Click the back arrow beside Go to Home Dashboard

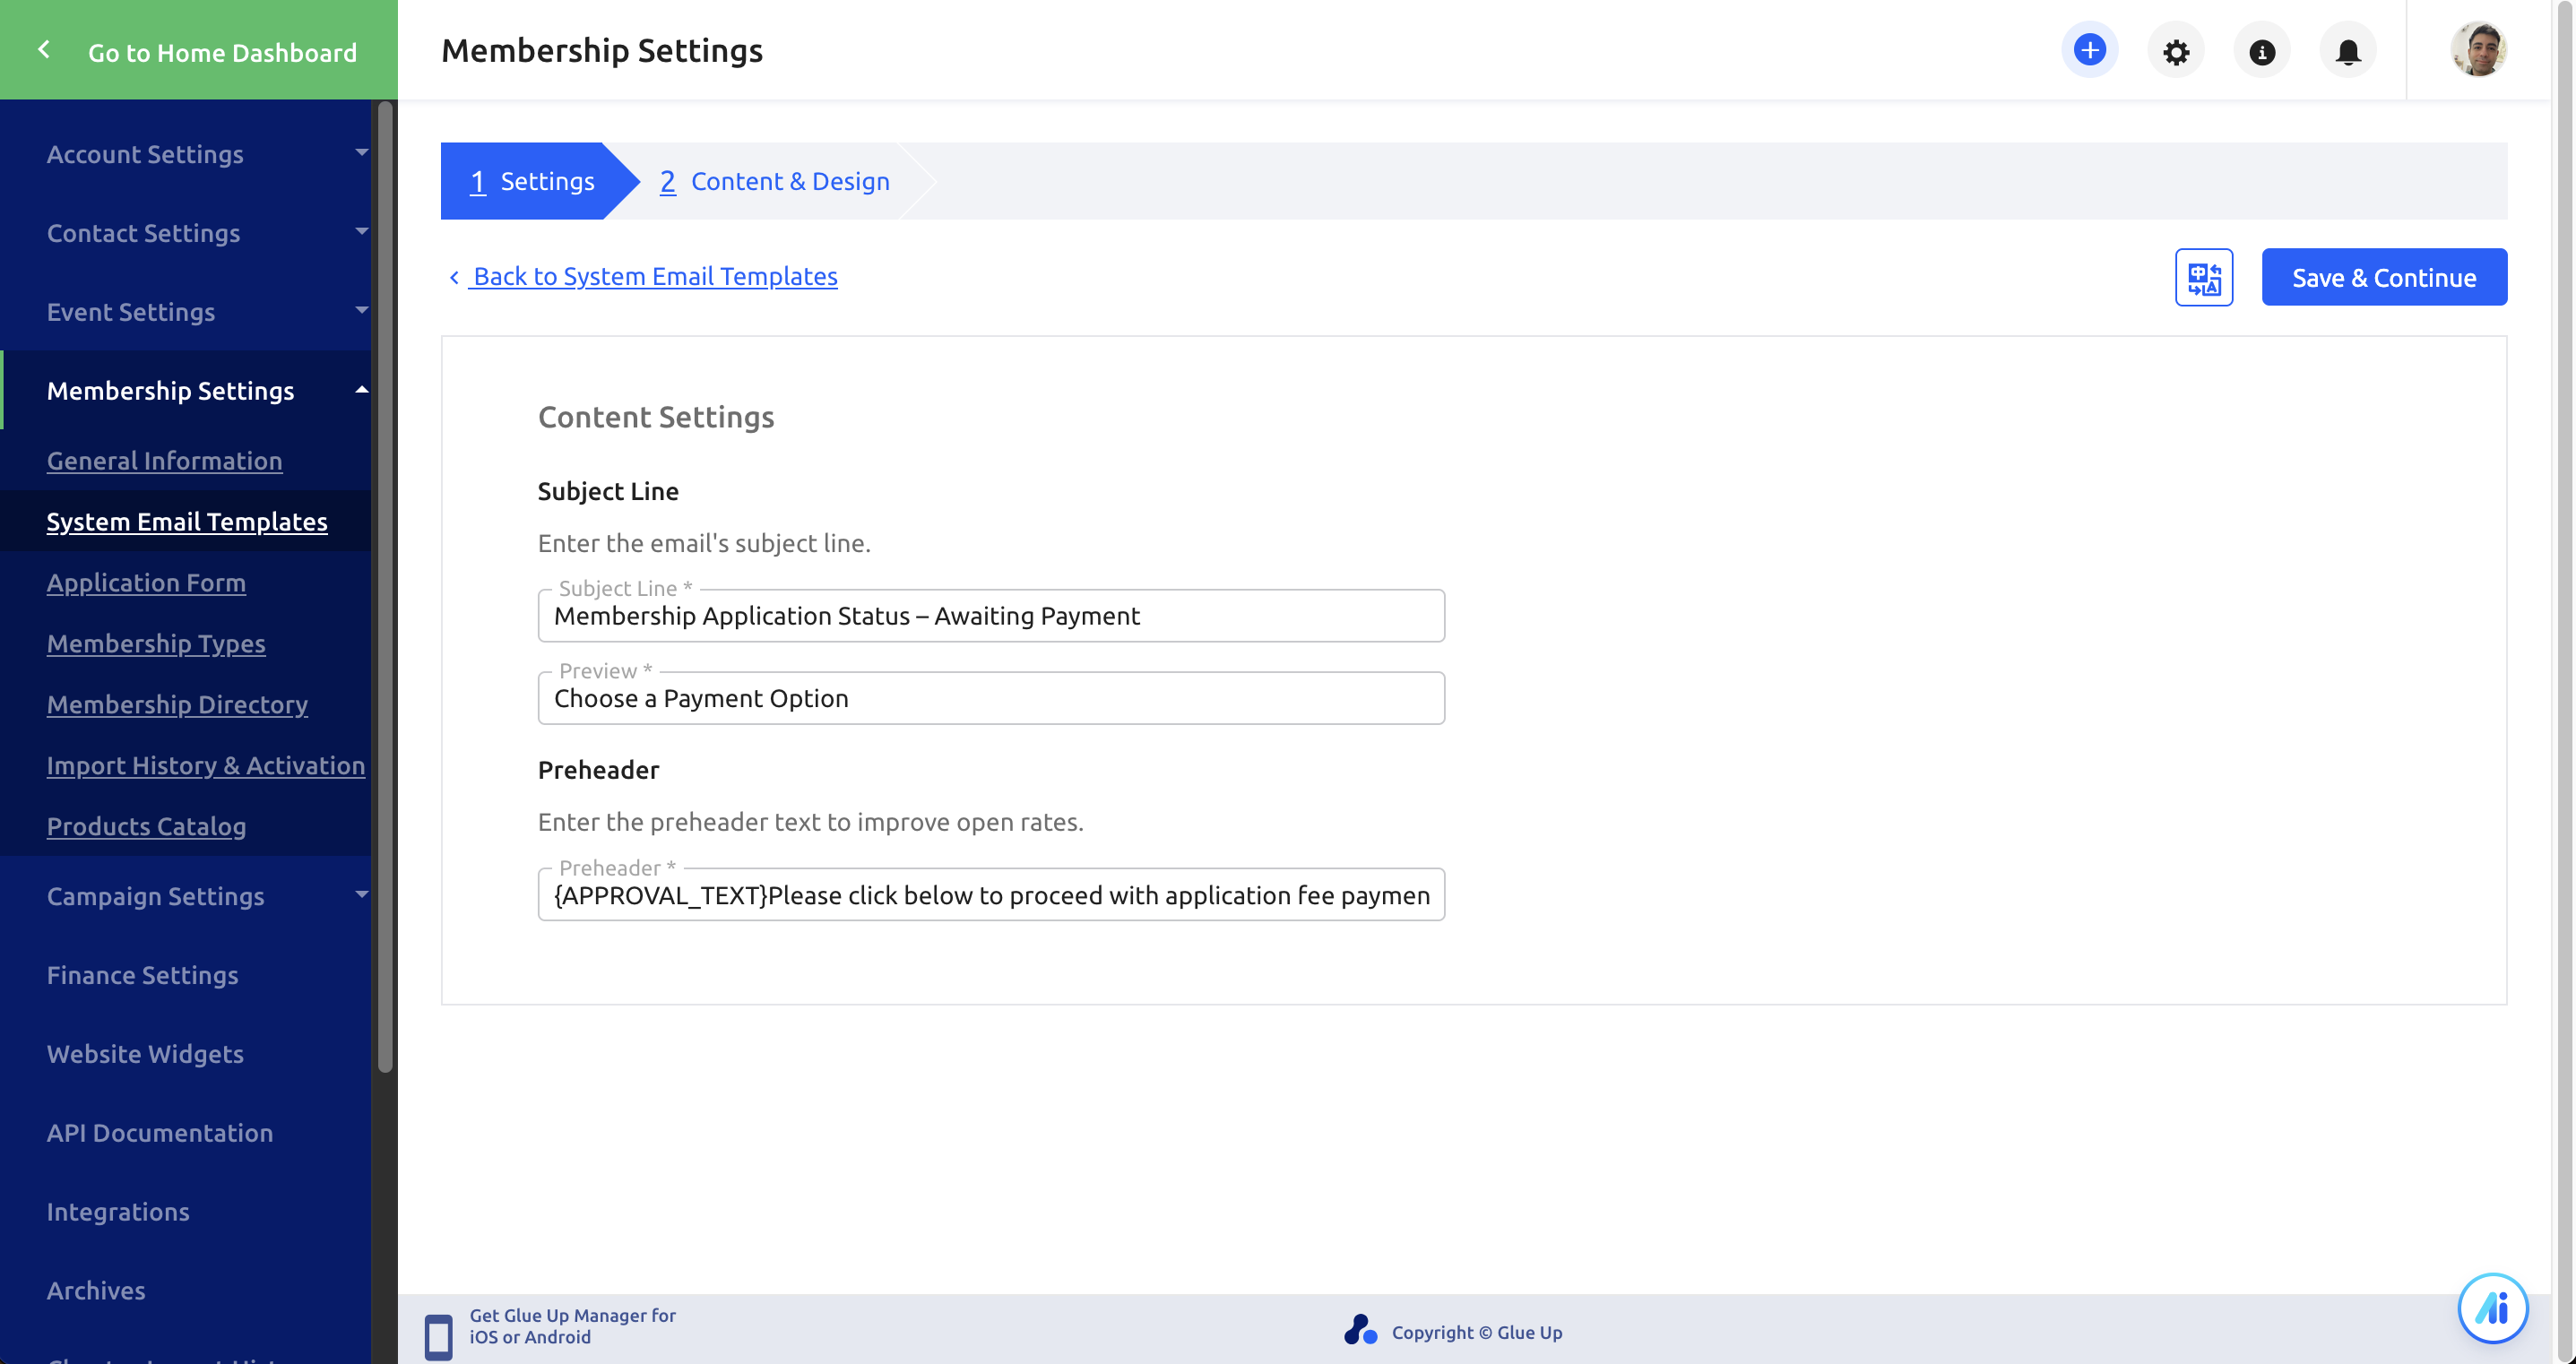pyautogui.click(x=44, y=50)
